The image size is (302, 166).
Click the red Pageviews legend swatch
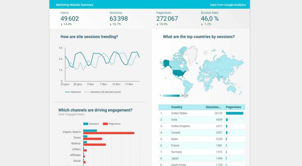point(105,124)
